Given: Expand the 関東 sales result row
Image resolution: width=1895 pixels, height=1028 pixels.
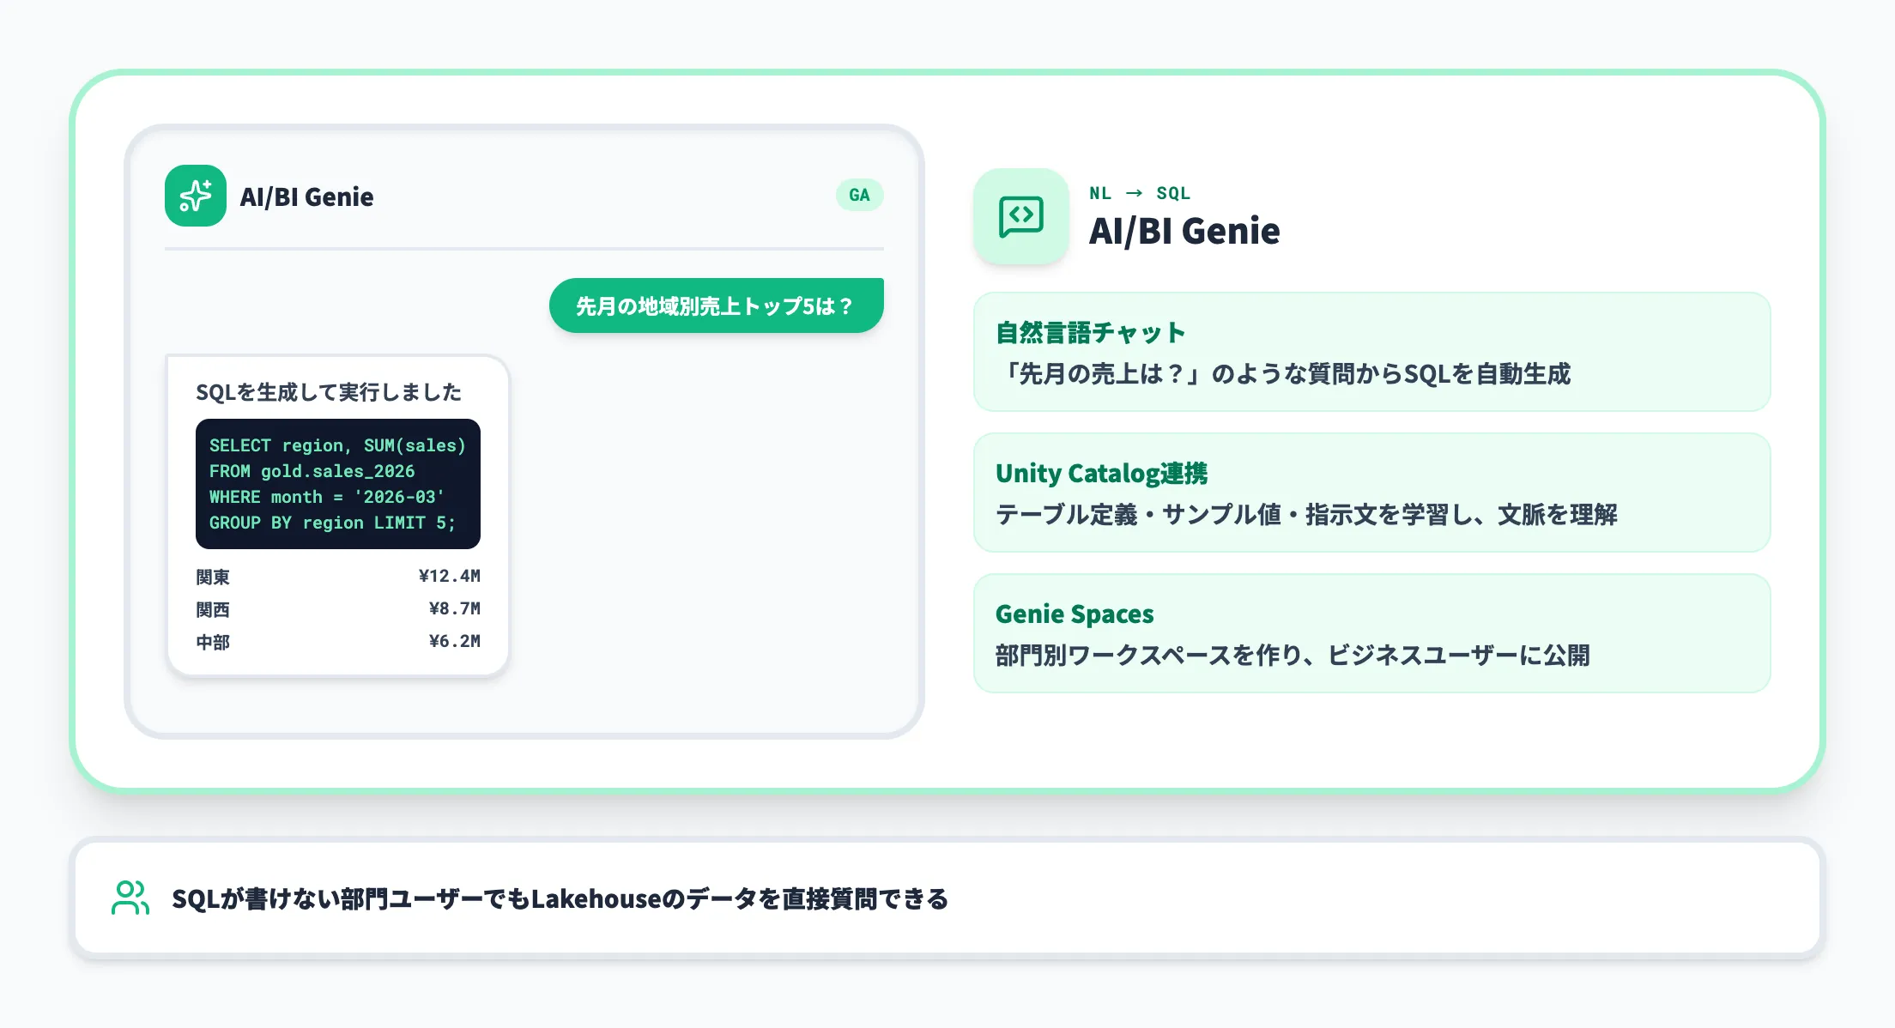Looking at the screenshot, I should [x=338, y=577].
